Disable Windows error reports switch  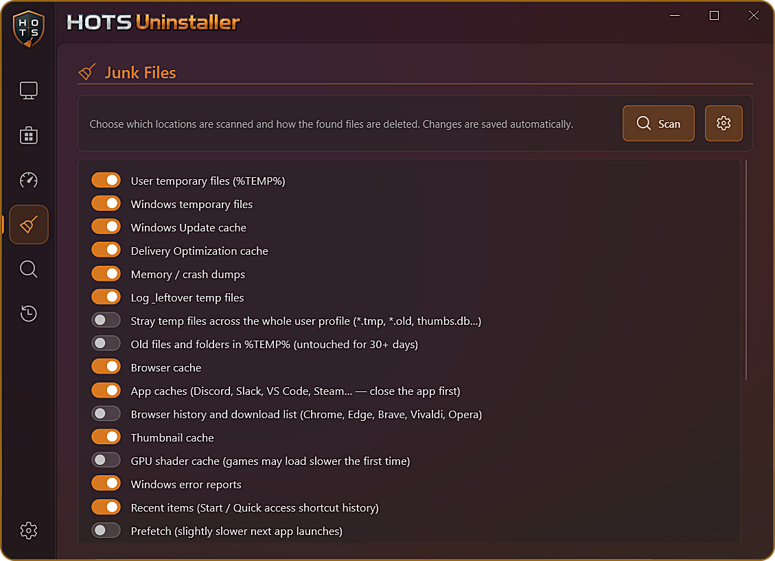pyautogui.click(x=106, y=483)
